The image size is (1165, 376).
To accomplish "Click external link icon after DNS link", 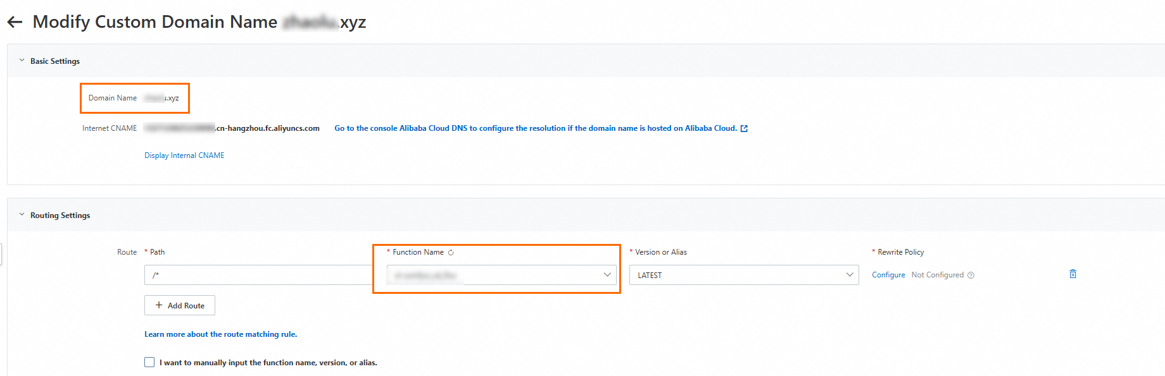I will [x=744, y=129].
